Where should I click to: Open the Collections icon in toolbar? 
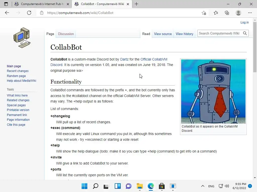(x=227, y=13)
